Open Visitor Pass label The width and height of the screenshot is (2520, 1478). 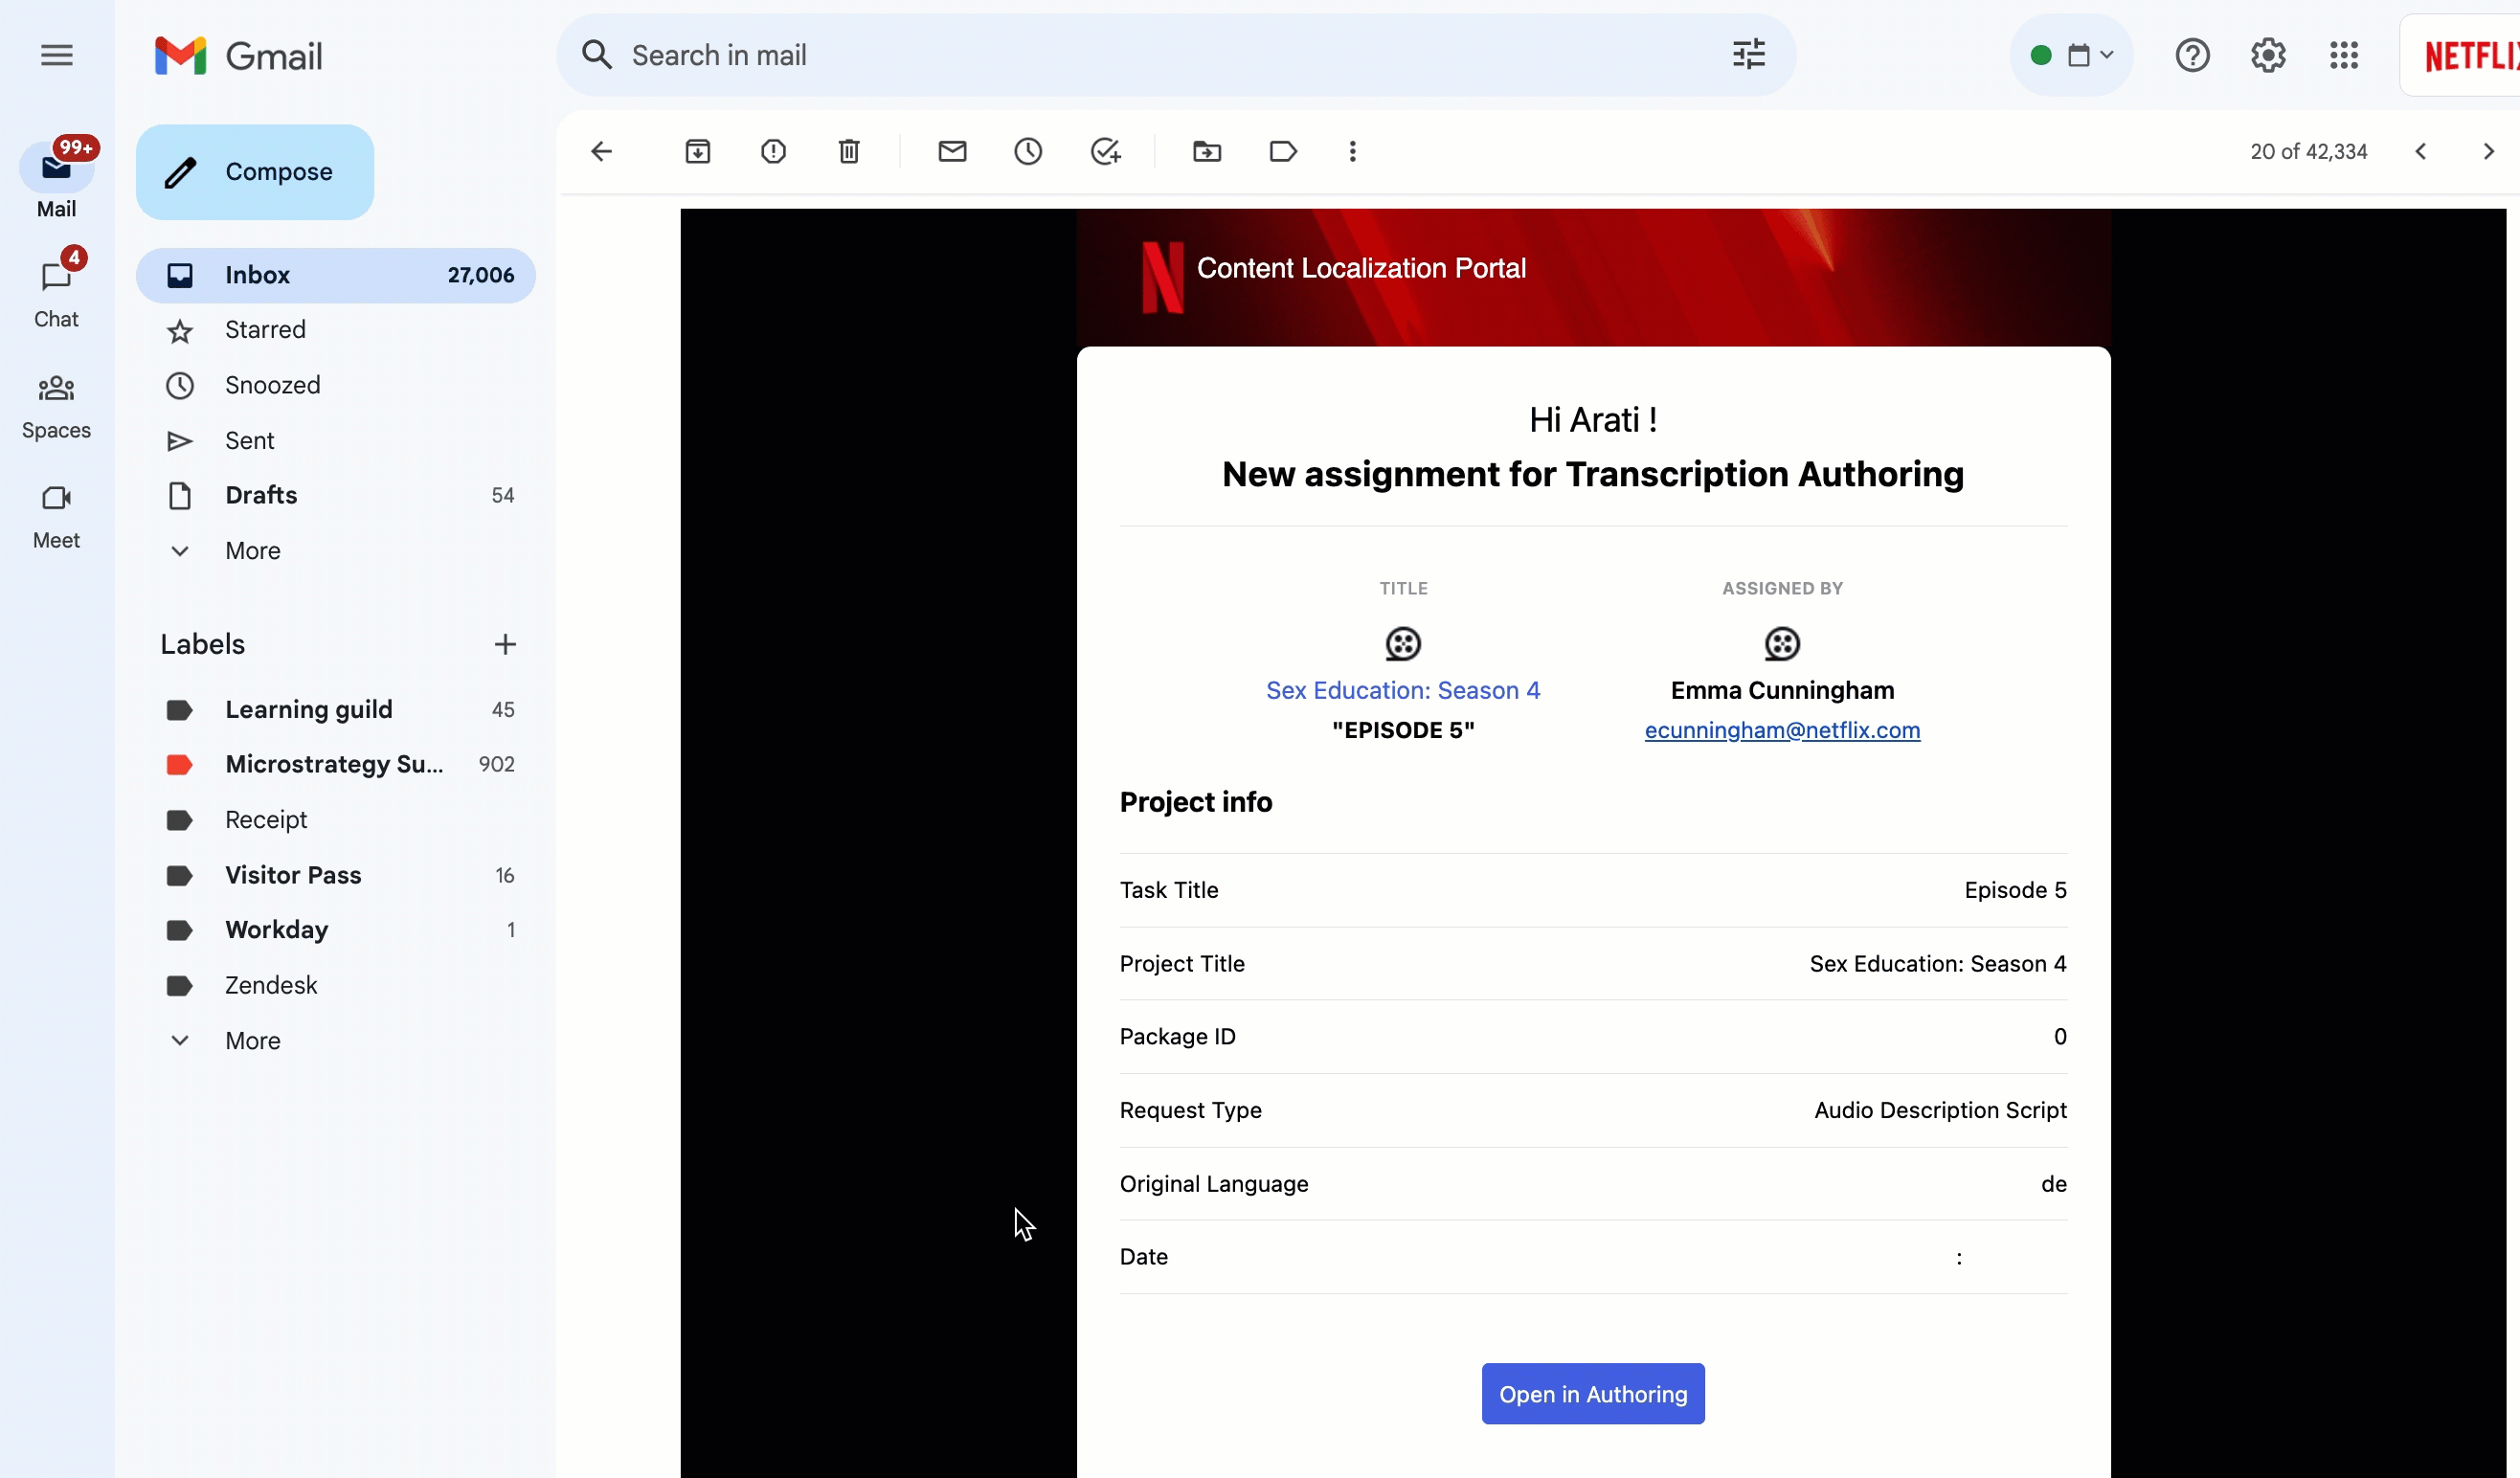point(335,876)
